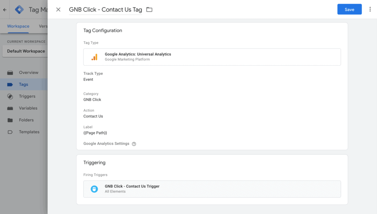377x214 pixels.
Task: Click the Triggering heading
Action: pyautogui.click(x=95, y=163)
